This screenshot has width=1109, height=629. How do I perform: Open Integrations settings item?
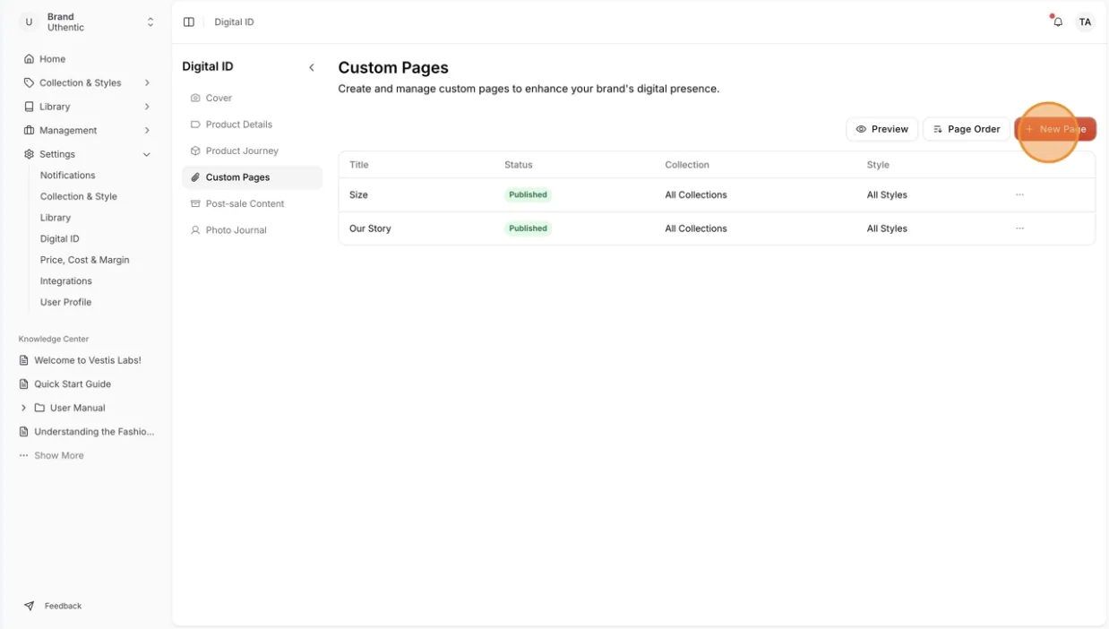pos(66,281)
